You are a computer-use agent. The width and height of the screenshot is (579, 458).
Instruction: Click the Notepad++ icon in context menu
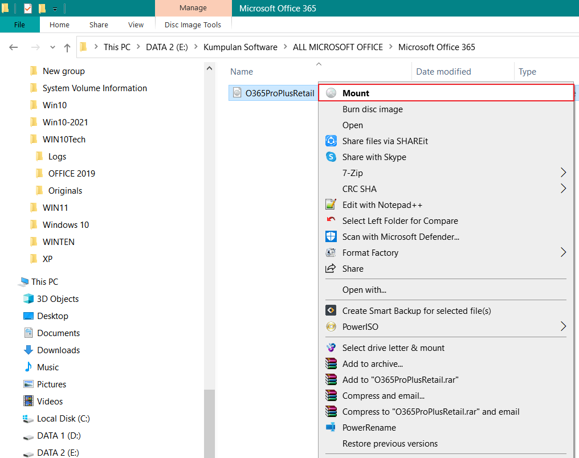click(x=331, y=205)
